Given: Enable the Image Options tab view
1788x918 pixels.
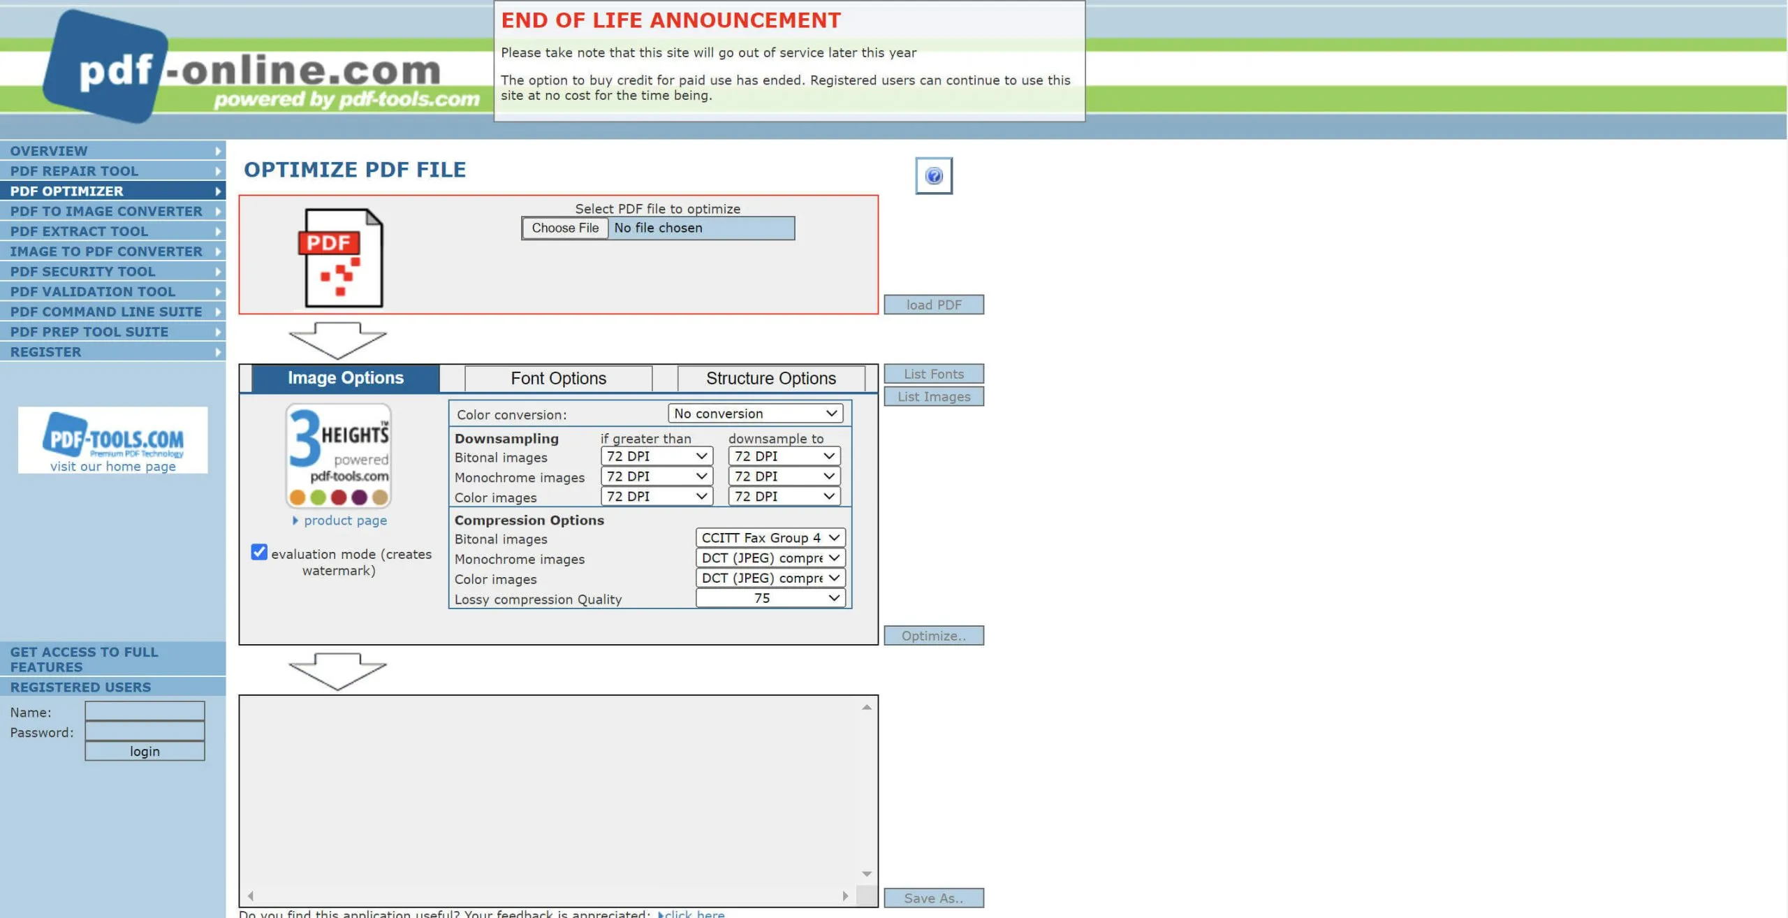Looking at the screenshot, I should [345, 377].
